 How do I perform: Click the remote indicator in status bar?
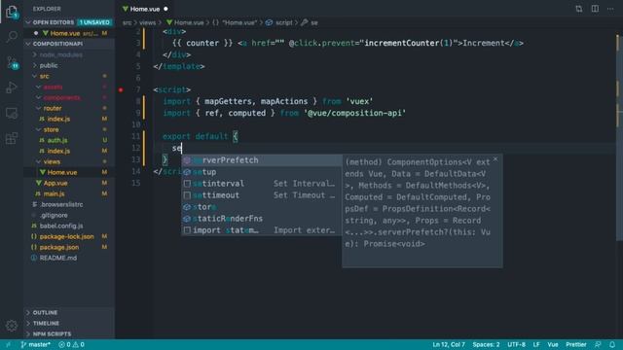point(8,344)
